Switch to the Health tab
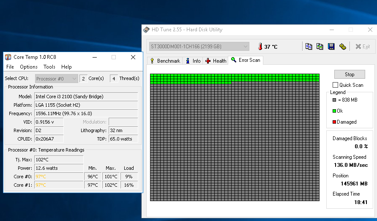 [x=216, y=61]
